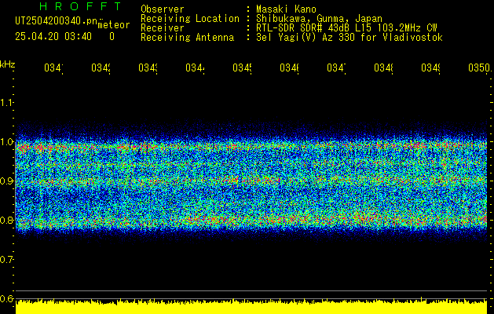
Task: Click the 0344 time marker
Action: click(195, 68)
